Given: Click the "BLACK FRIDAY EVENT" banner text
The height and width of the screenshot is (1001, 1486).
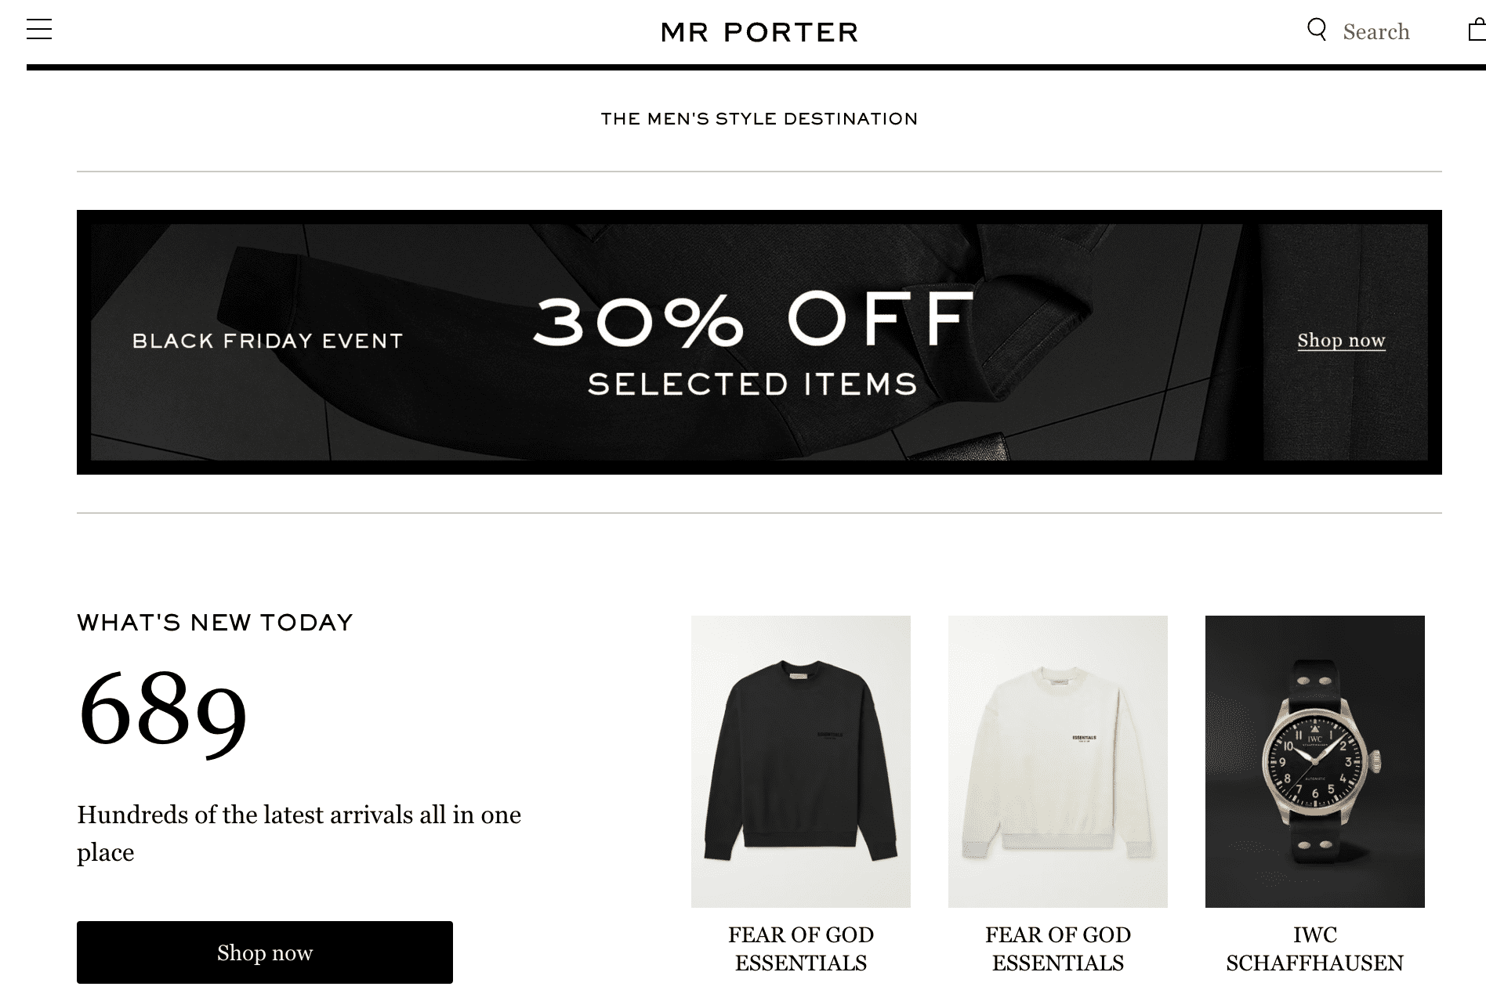Looking at the screenshot, I should [267, 341].
